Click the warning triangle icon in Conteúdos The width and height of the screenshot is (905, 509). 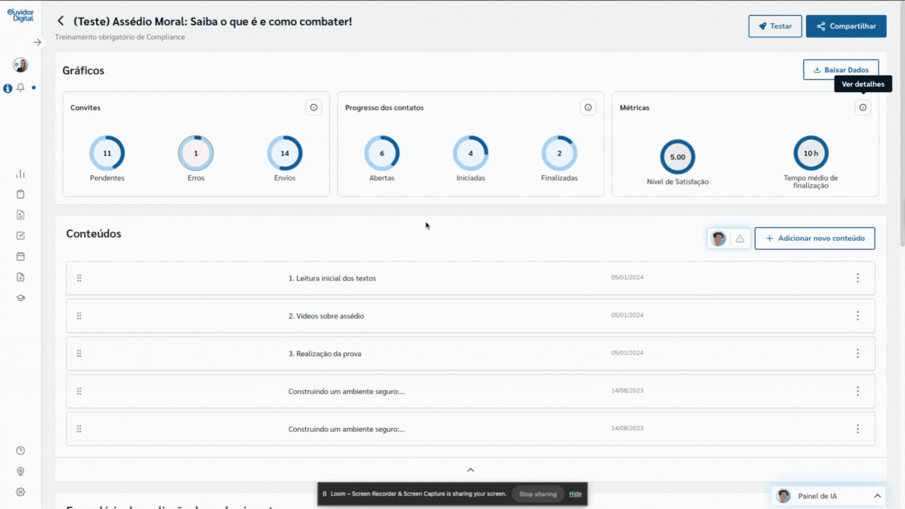tap(740, 238)
